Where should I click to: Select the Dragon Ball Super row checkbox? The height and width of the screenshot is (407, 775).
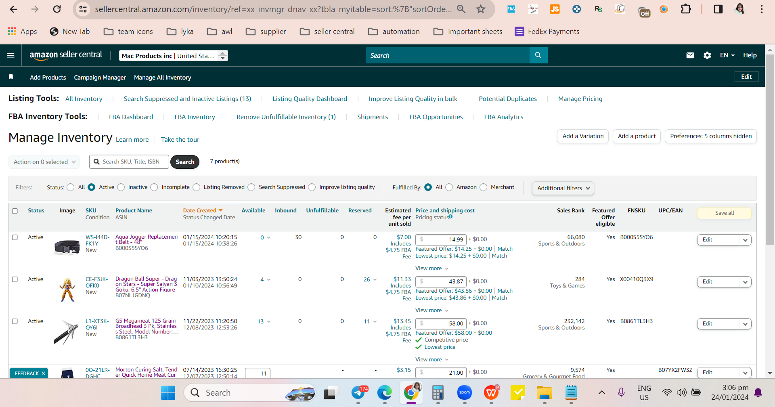[15, 279]
